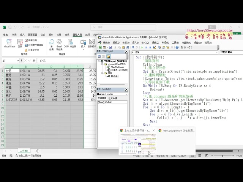Screen dimensions: 243x182
Task: Click the VBA toolbar save icon
Action: [x=110, y=47]
